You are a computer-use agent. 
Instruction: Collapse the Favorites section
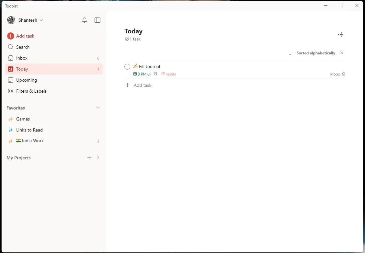[x=98, y=108]
